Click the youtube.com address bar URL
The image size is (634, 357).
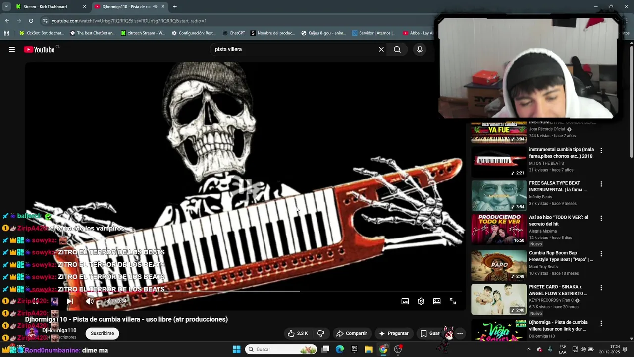pos(129,21)
